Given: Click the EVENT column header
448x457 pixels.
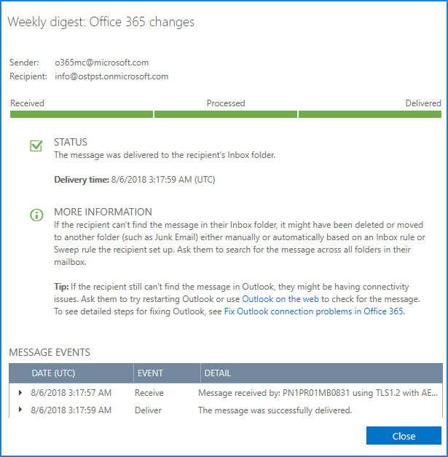Looking at the screenshot, I should click(167, 373).
